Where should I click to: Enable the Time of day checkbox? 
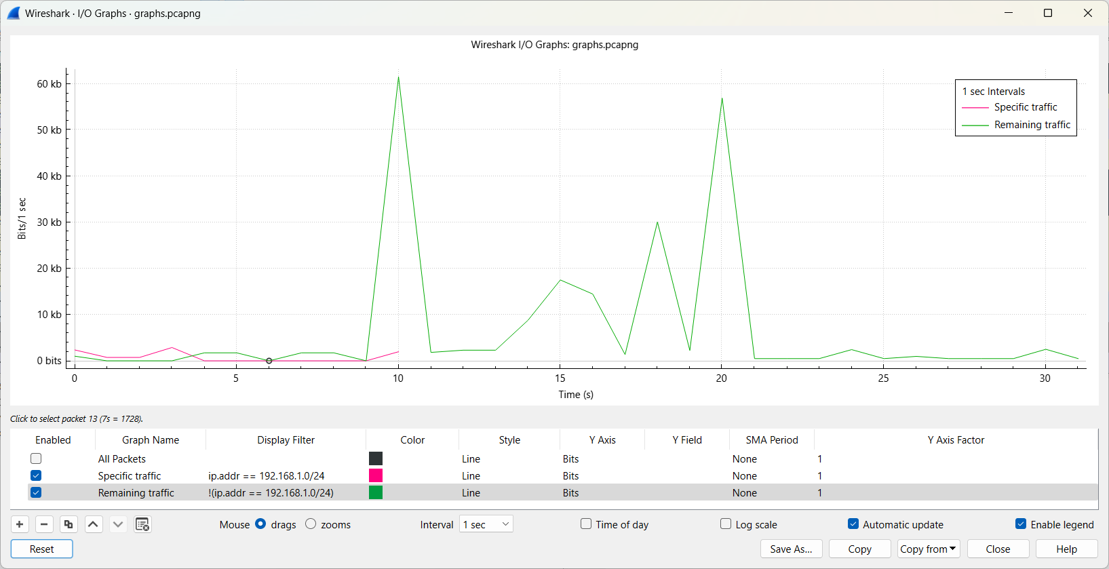(586, 524)
